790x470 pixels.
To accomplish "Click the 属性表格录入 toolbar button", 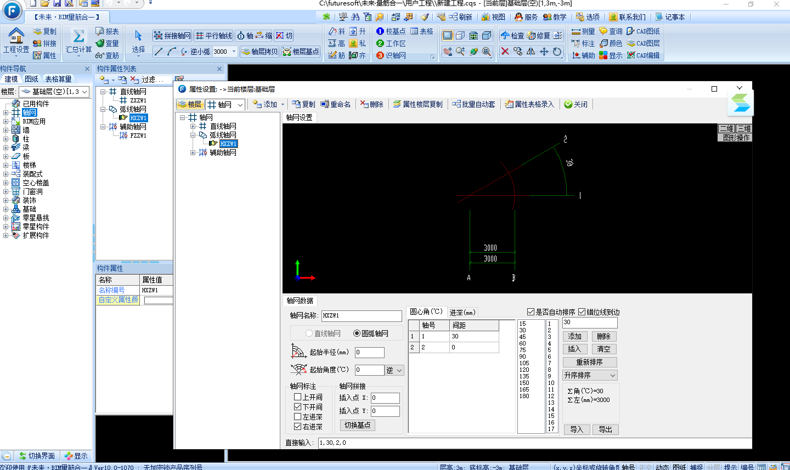I will click(x=529, y=104).
